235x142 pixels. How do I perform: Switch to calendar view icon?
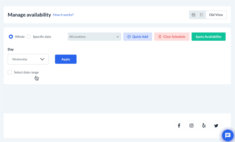pos(193,15)
